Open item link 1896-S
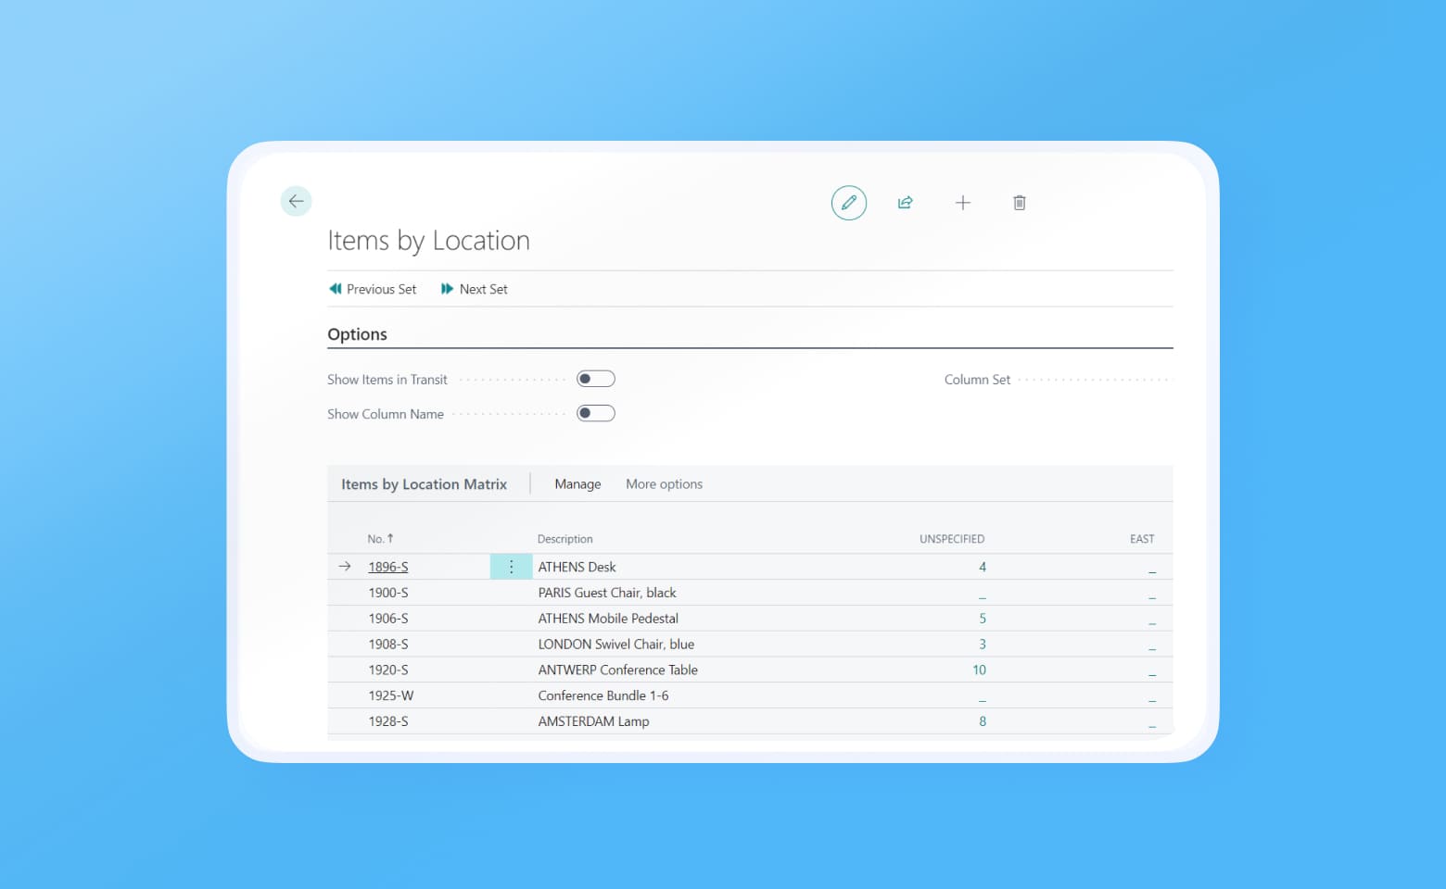The width and height of the screenshot is (1446, 889). 388,567
